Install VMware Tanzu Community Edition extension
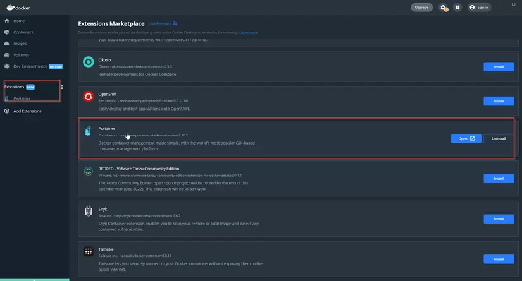This screenshot has height=281, width=522. pos(499,179)
